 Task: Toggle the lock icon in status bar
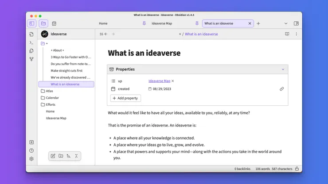click(x=297, y=169)
